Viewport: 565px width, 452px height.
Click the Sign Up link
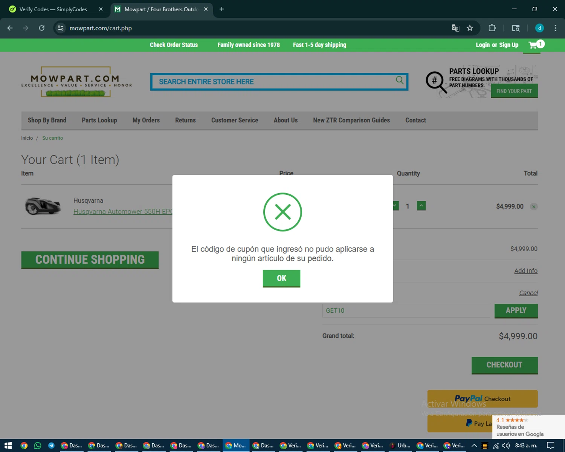(x=508, y=45)
